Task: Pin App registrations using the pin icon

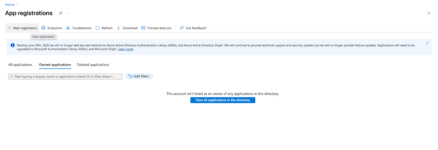Action: coord(61,13)
